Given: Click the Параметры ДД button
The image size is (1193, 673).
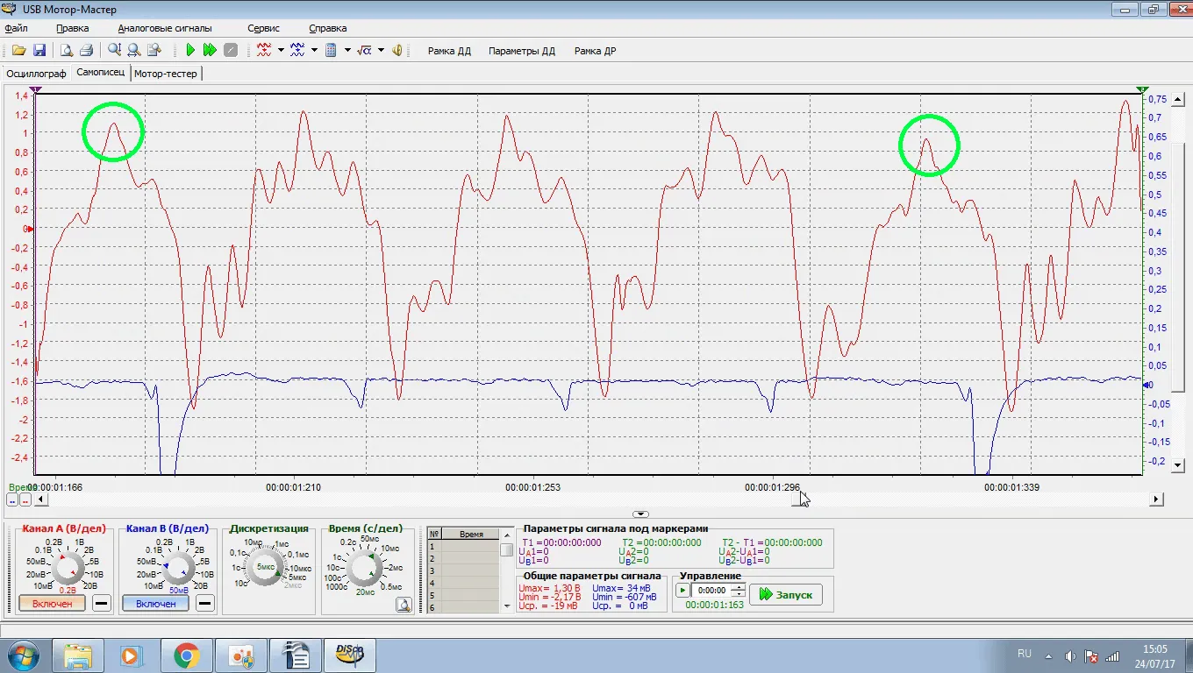Looking at the screenshot, I should pyautogui.click(x=522, y=51).
